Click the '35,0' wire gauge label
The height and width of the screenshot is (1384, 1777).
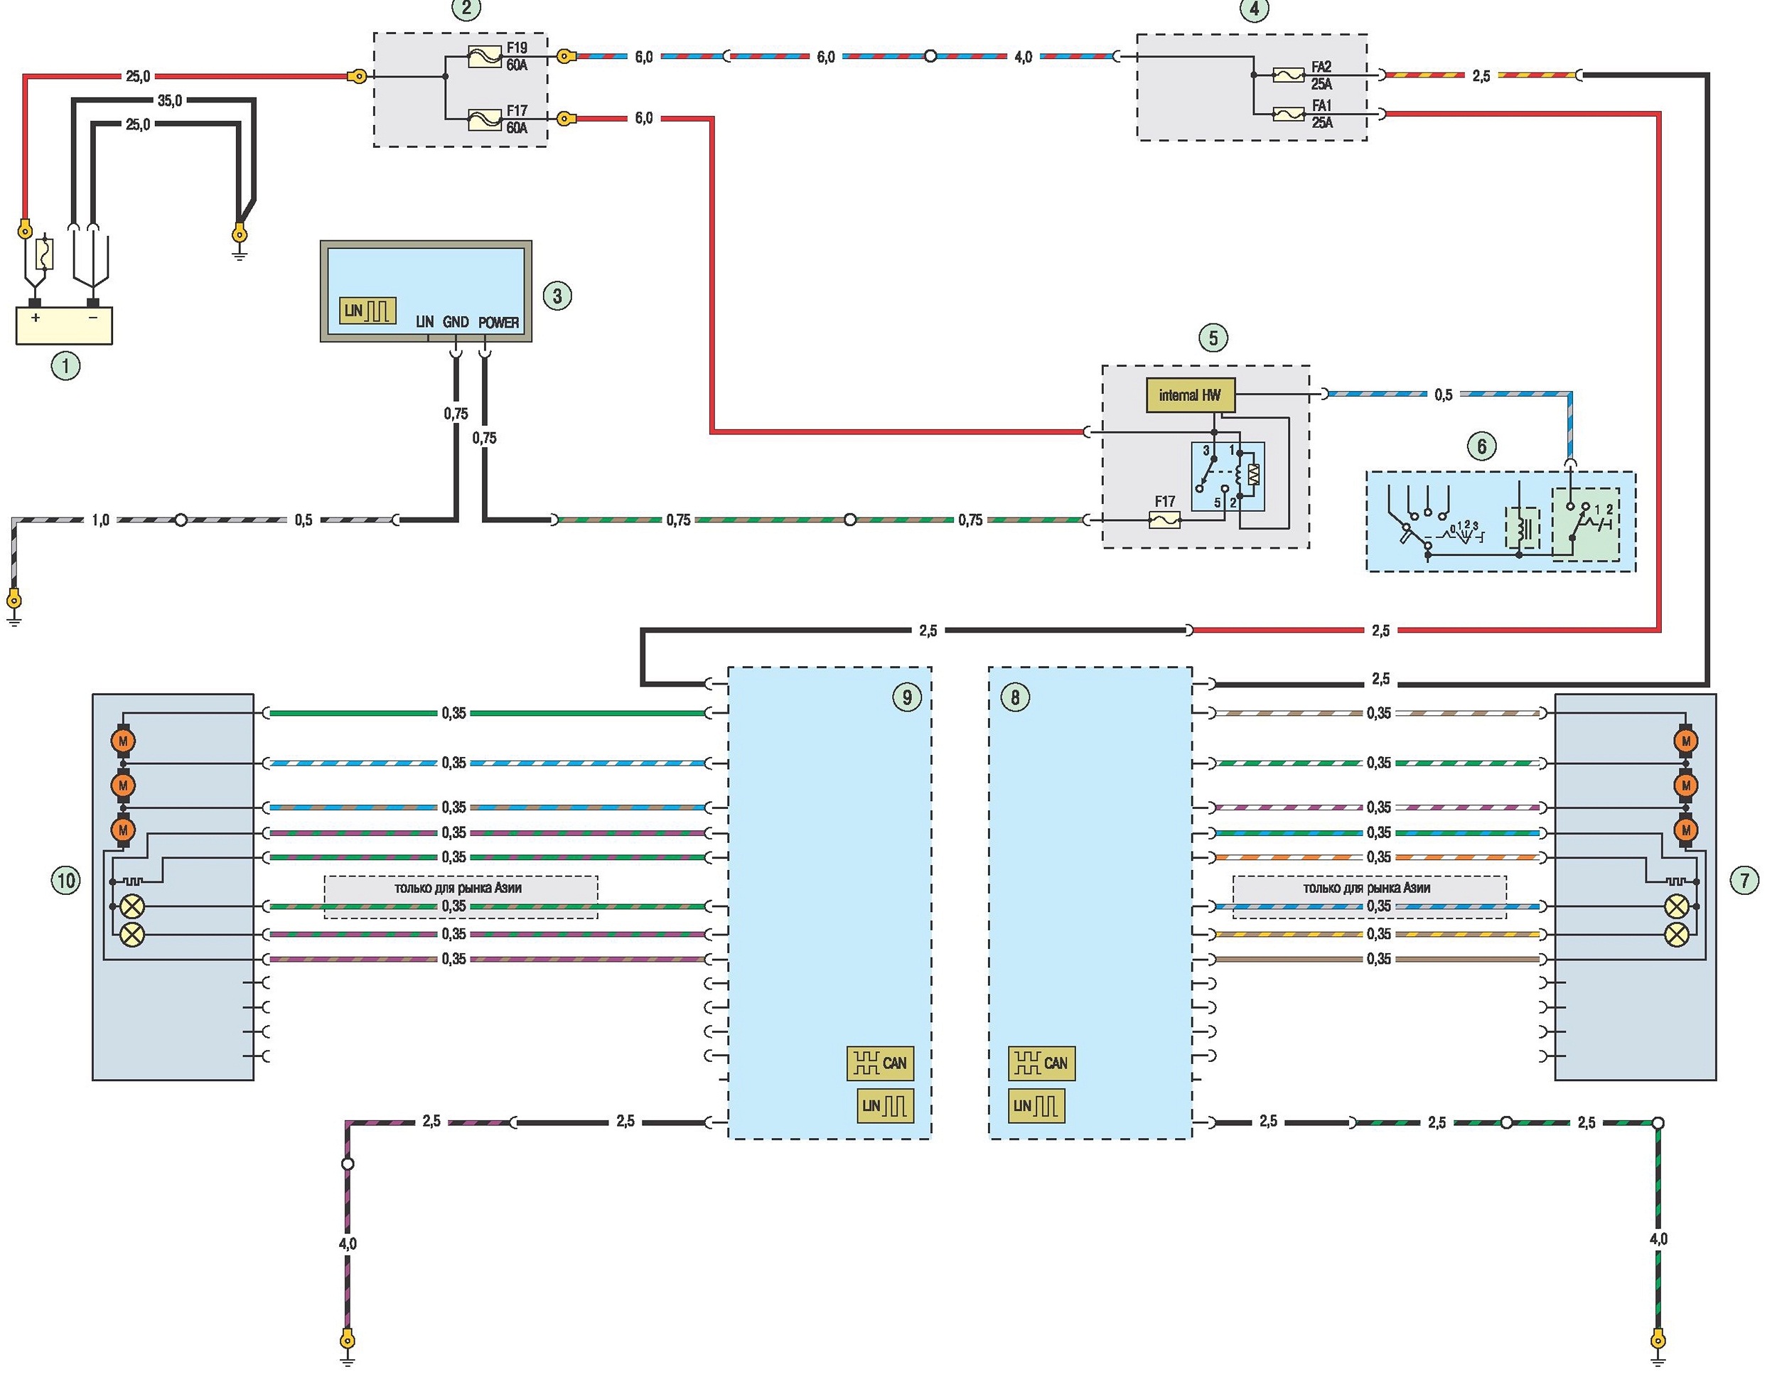[170, 101]
